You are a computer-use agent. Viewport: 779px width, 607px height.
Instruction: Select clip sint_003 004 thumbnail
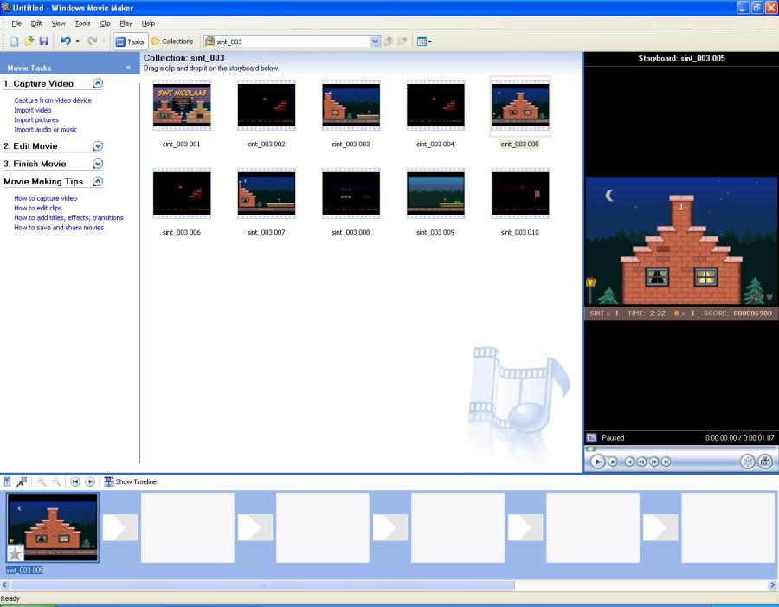tap(435, 106)
